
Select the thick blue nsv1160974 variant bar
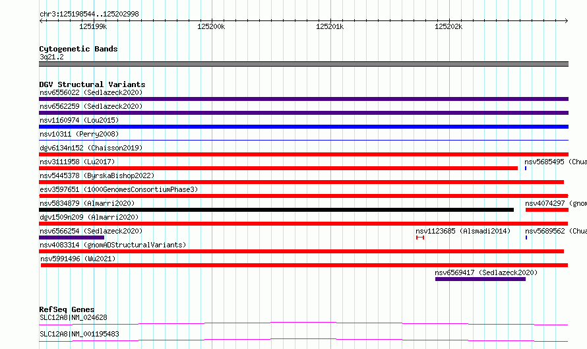[x=303, y=127]
